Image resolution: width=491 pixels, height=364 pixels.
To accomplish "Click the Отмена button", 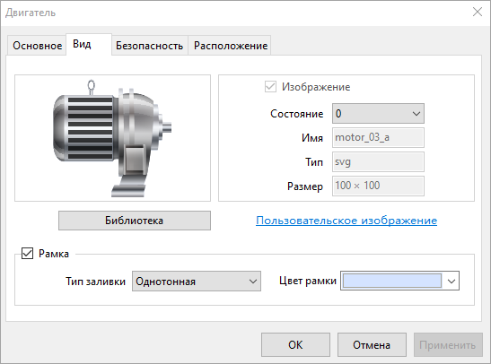I will pos(372,345).
